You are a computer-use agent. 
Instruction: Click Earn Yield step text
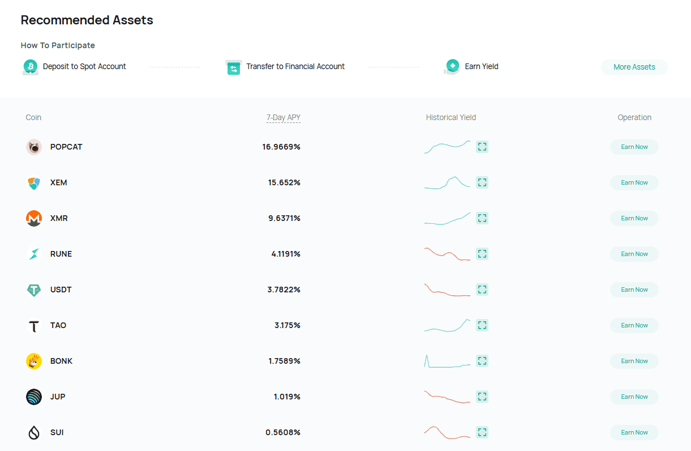tap(482, 66)
